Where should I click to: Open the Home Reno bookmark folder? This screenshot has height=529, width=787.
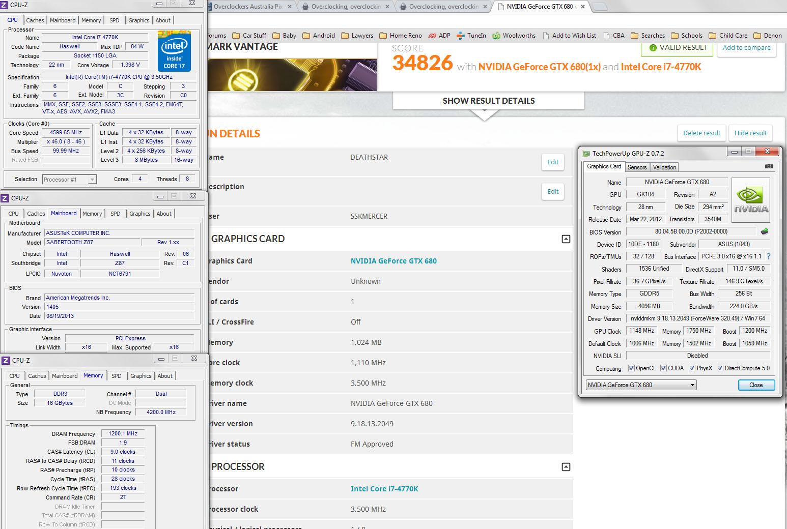coord(400,36)
